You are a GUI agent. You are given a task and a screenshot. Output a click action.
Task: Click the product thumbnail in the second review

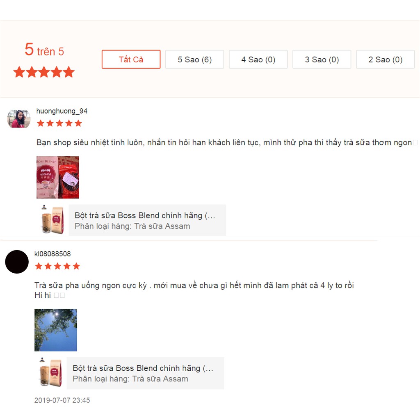pos(50,372)
